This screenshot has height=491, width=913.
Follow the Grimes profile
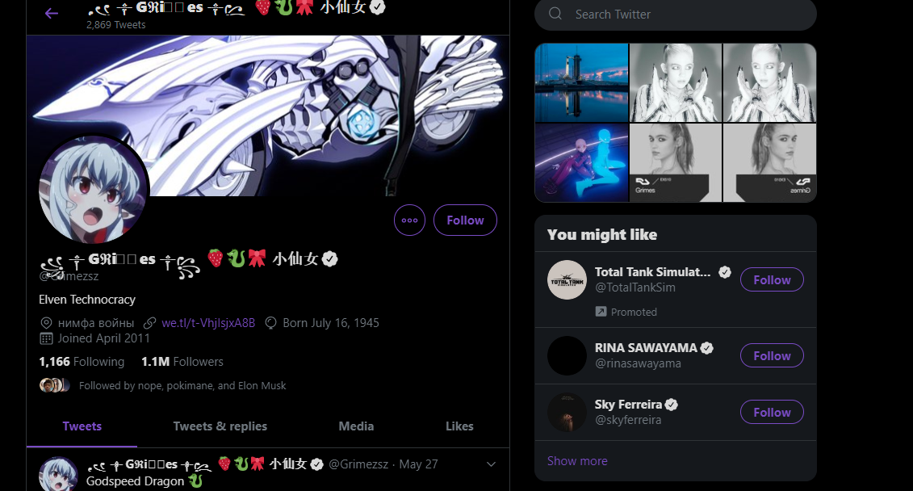coord(465,220)
